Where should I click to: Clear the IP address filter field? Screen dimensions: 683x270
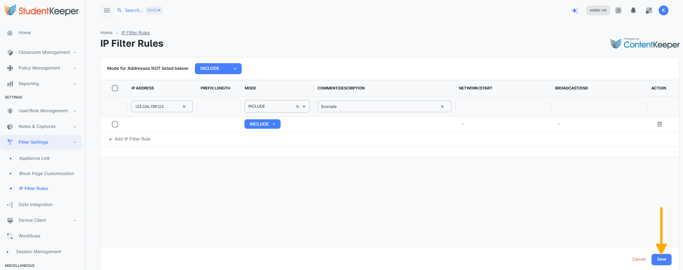pos(184,107)
